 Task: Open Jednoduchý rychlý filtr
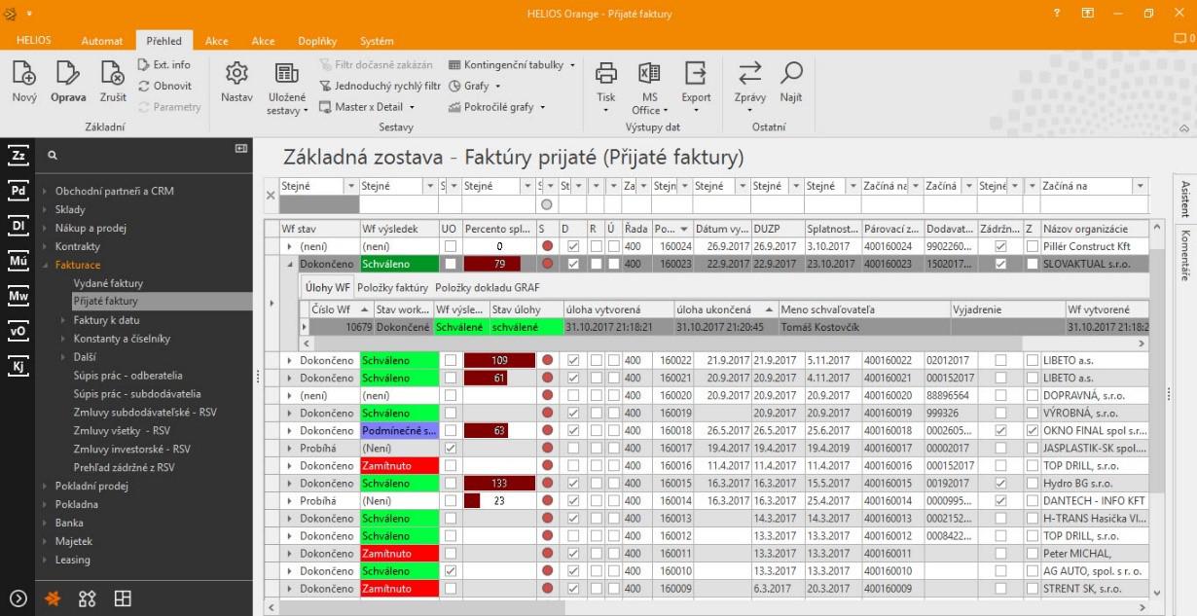[381, 86]
